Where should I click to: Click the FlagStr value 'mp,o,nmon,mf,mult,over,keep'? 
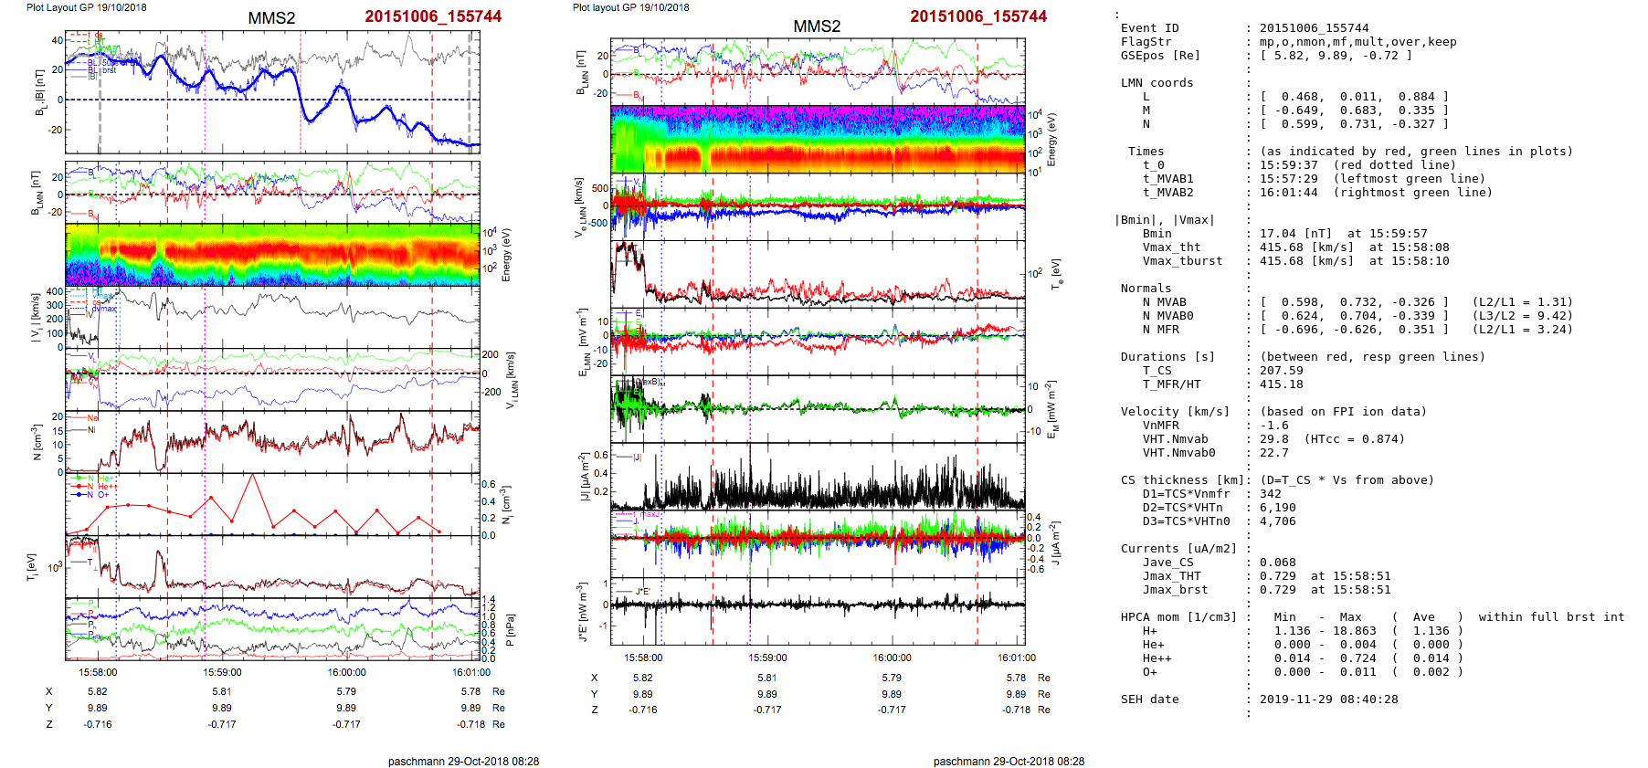click(1358, 42)
